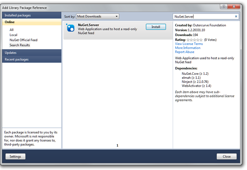Open the More Information link
This screenshot has width=247, height=170.
pos(187,48)
